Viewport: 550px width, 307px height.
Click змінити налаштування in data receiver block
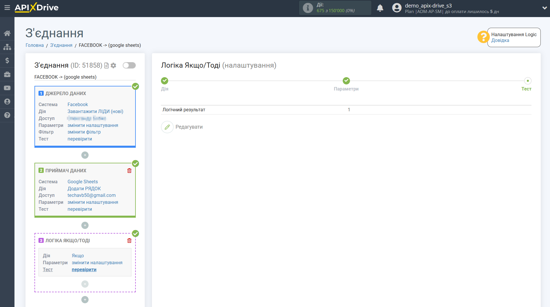tap(93, 202)
